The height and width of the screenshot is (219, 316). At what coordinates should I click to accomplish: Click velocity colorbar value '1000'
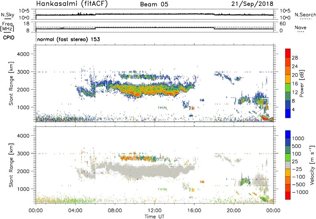point(298,138)
